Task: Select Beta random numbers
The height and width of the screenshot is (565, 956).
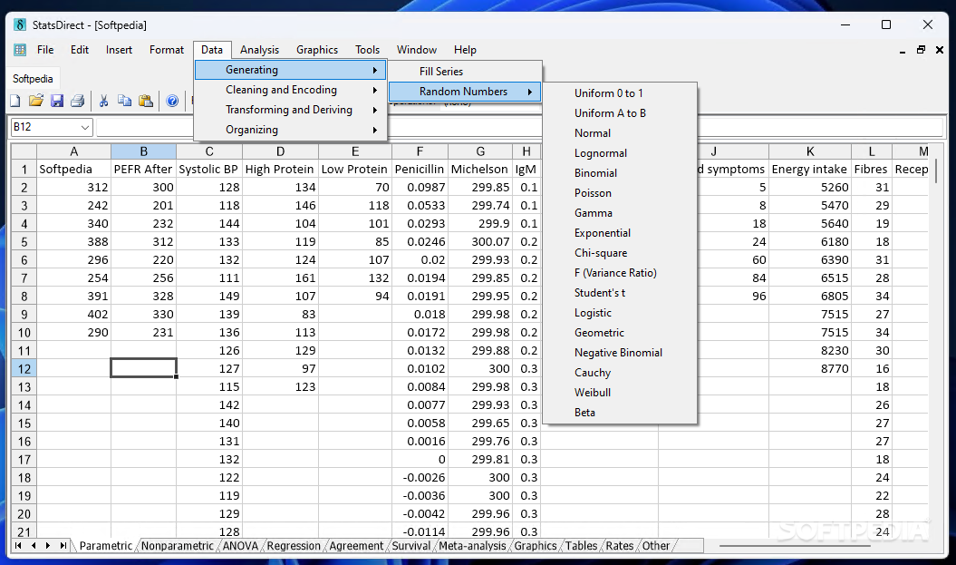Action: coord(620,413)
